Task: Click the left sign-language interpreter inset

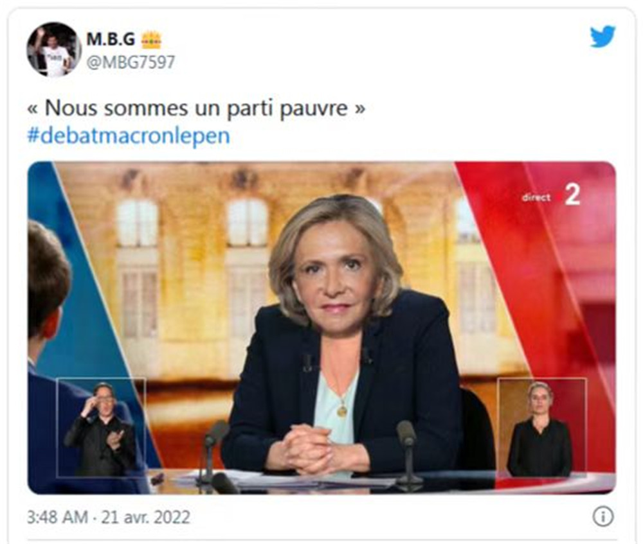Action: pos(101,428)
